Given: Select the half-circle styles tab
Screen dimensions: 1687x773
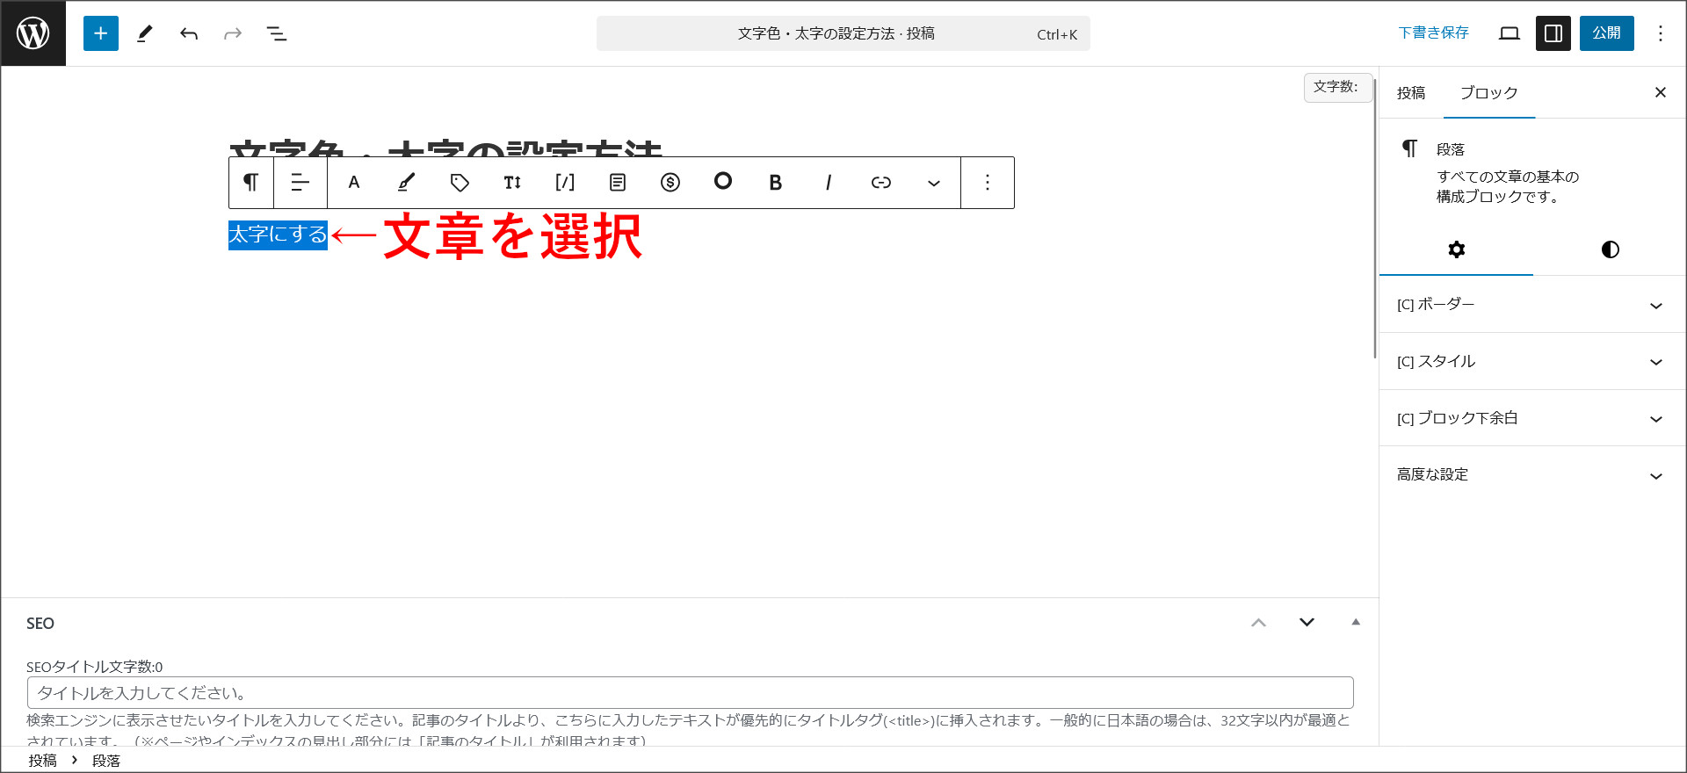Looking at the screenshot, I should pos(1610,249).
